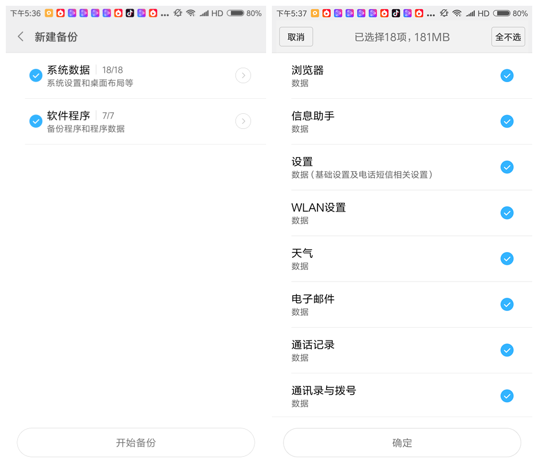Tap 通话记录 item label
The image size is (538, 474).
point(313,345)
